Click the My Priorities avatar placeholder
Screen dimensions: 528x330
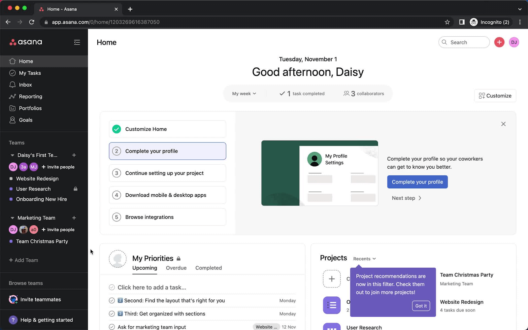click(x=118, y=259)
